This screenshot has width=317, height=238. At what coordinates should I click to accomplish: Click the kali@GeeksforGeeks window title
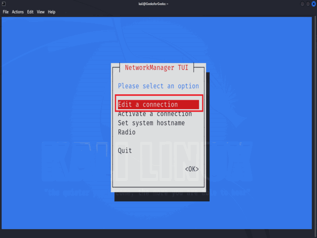coord(154,4)
